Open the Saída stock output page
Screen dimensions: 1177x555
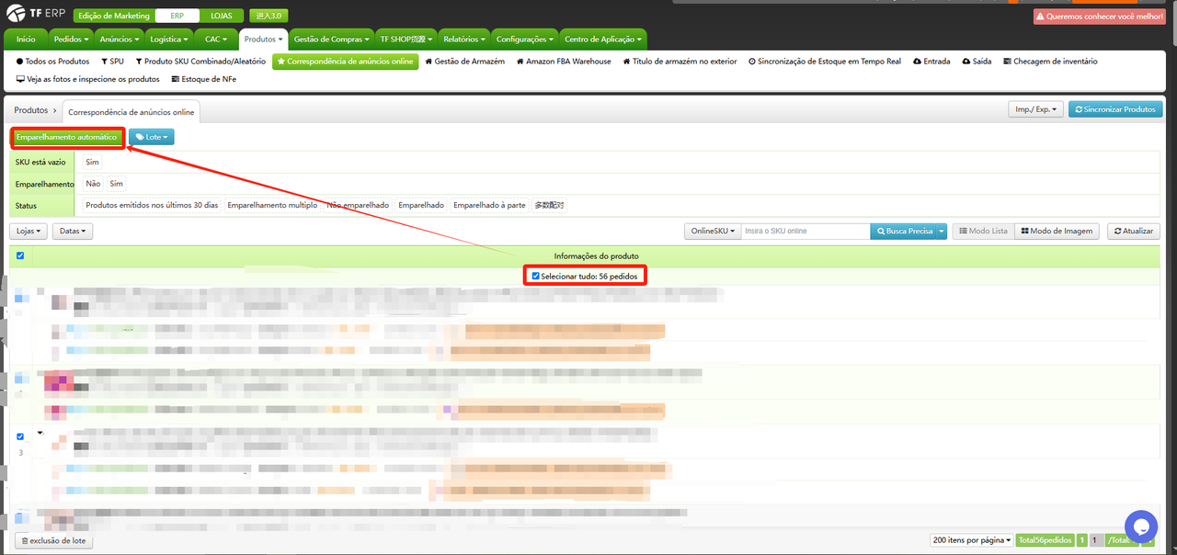pyautogui.click(x=977, y=62)
